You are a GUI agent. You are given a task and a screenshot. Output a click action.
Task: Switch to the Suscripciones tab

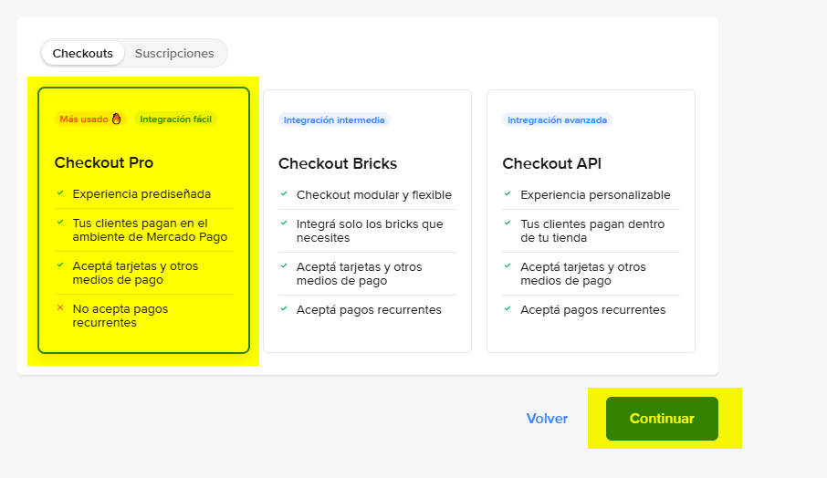pyautogui.click(x=174, y=53)
